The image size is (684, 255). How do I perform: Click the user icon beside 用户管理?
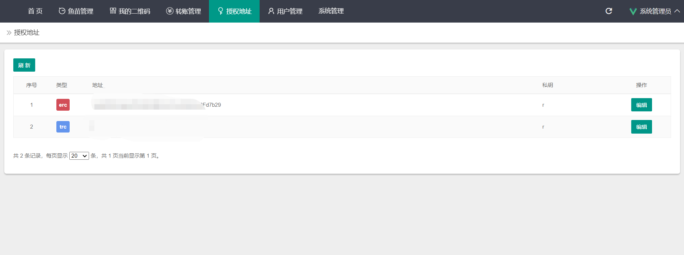(271, 11)
